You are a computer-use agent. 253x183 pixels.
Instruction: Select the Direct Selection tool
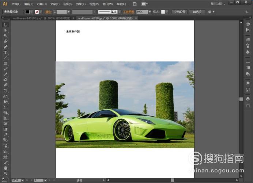(x=5, y=30)
